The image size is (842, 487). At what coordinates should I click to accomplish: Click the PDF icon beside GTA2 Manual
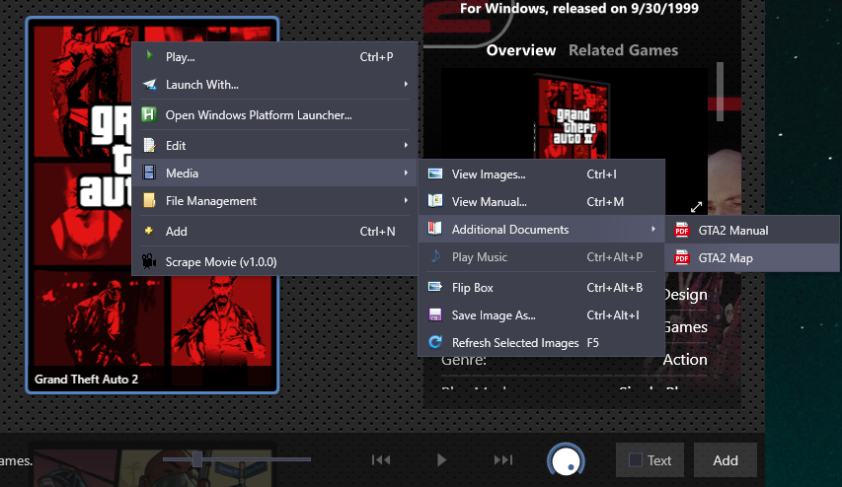click(682, 230)
